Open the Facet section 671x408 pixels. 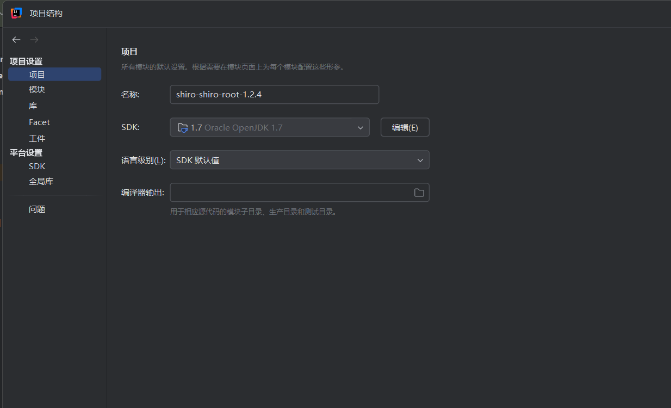(x=39, y=122)
